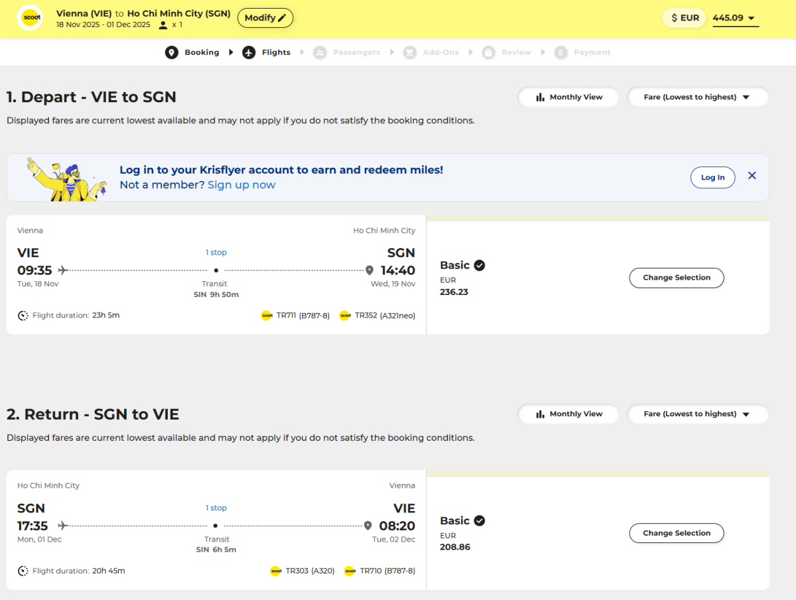This screenshot has width=796, height=600.
Task: Open the EUR currency selector
Action: point(684,18)
